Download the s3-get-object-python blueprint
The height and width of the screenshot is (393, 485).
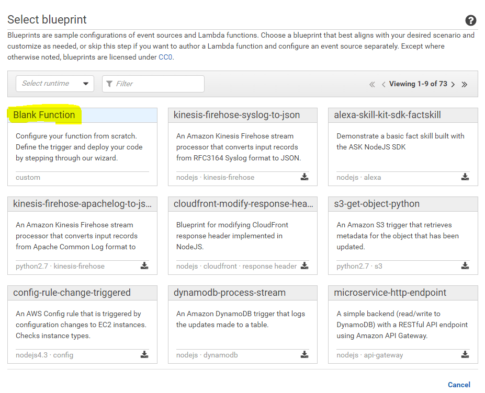click(x=465, y=265)
